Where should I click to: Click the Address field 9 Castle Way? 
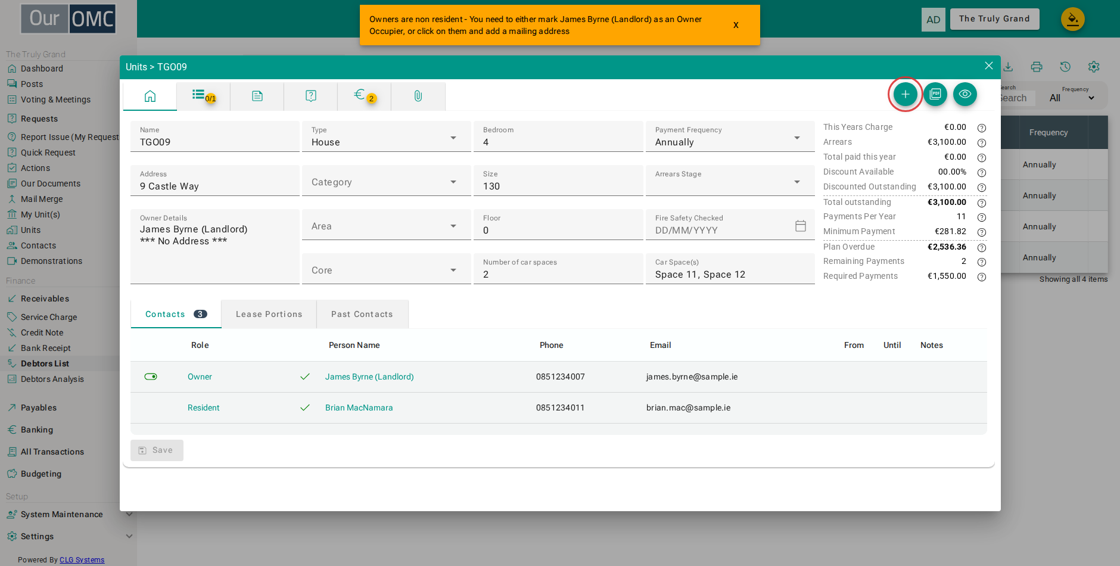215,181
